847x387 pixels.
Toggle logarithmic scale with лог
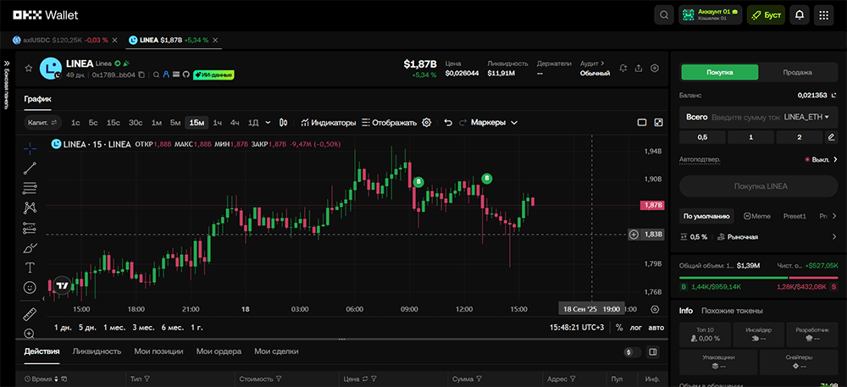coord(636,327)
